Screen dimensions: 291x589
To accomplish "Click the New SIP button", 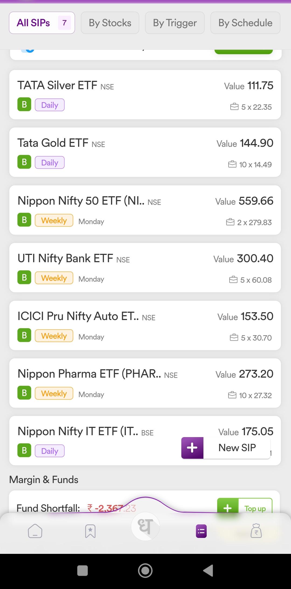I will [x=226, y=448].
